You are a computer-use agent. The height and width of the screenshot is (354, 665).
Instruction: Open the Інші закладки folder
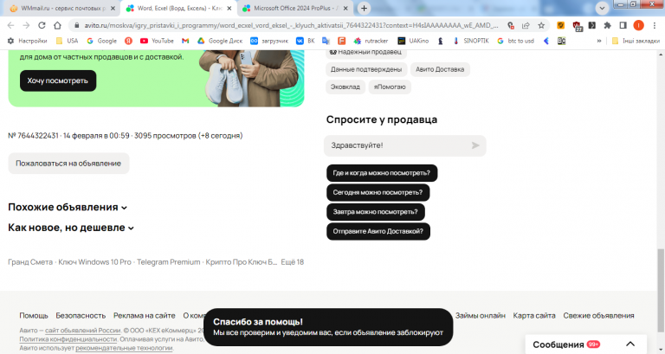(x=636, y=41)
